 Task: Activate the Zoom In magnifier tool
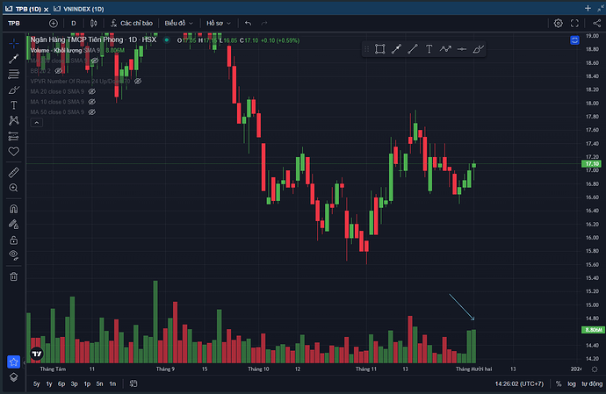coord(13,188)
